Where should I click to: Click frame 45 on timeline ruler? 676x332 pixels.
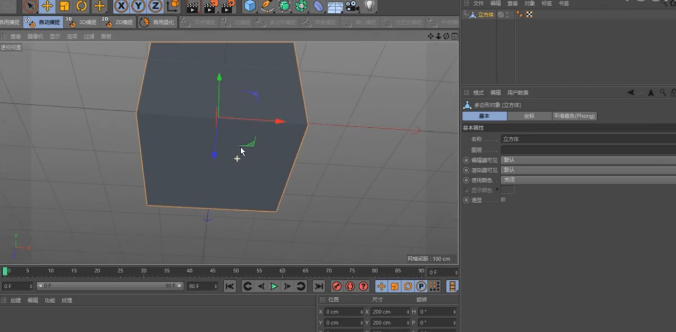tap(213, 271)
